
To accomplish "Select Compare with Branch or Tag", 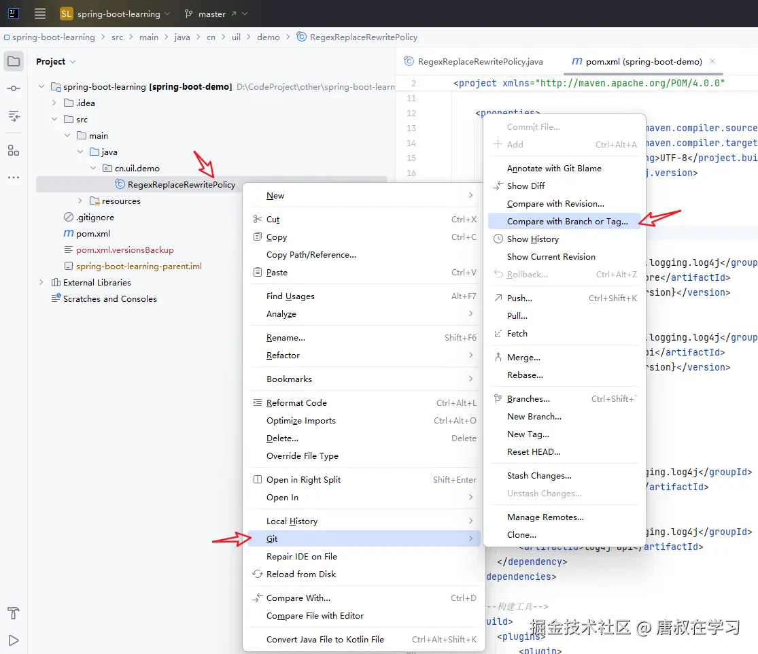I will [x=565, y=222].
